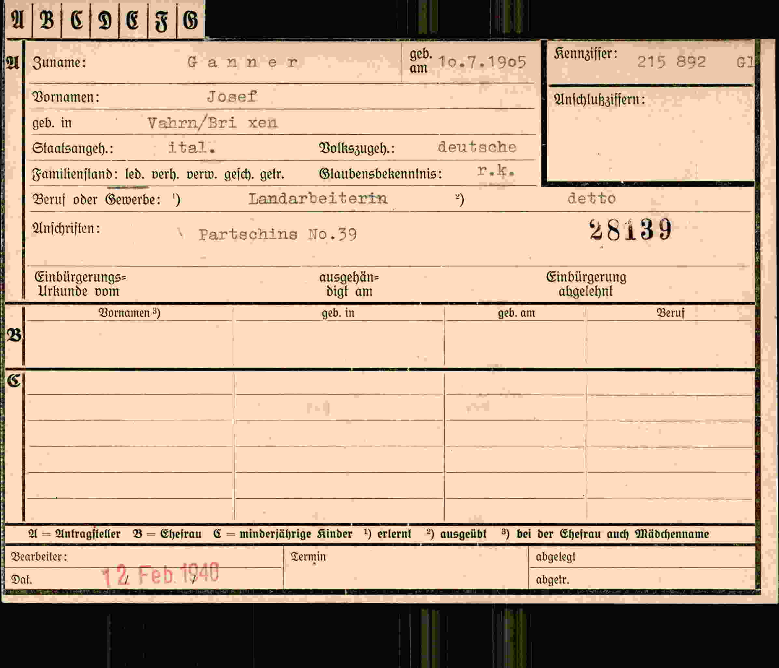Click the stamped number '28139'
The height and width of the screenshot is (668, 779).
pos(631,230)
